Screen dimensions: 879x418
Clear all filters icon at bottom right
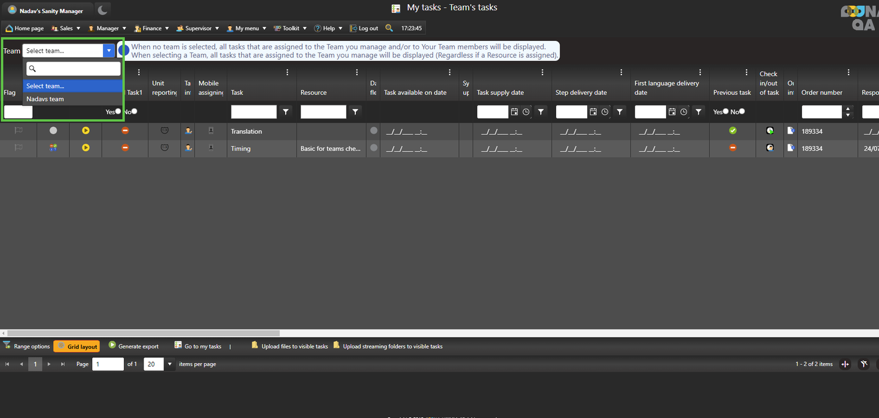coord(864,364)
